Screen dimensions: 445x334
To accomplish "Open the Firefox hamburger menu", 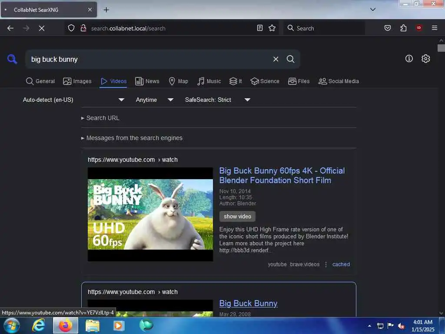I will point(435,28).
